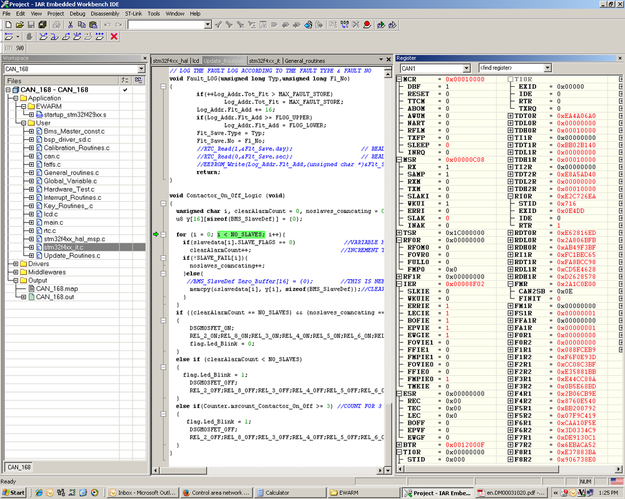
Task: Click the Next Statement debug icon
Action: pyautogui.click(x=77, y=37)
